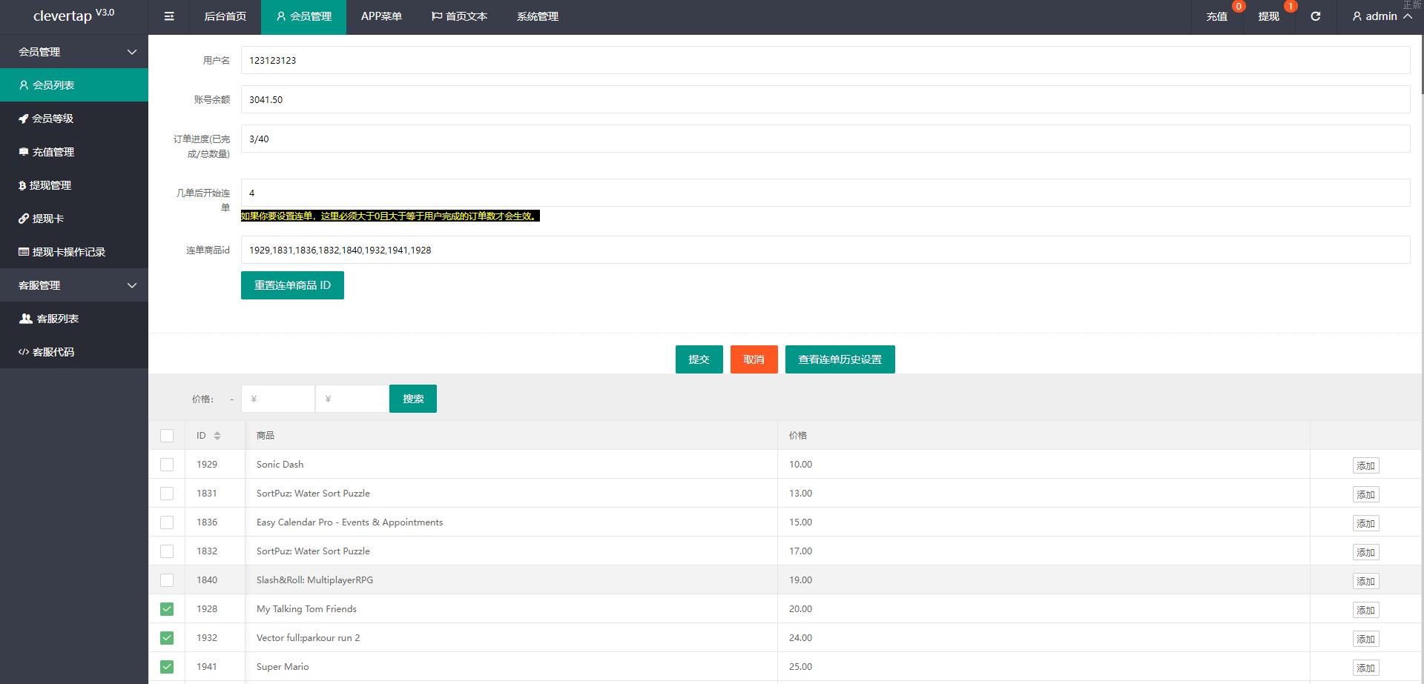Check the Sonic Dash row checkbox
This screenshot has height=684, width=1424.
coord(167,465)
